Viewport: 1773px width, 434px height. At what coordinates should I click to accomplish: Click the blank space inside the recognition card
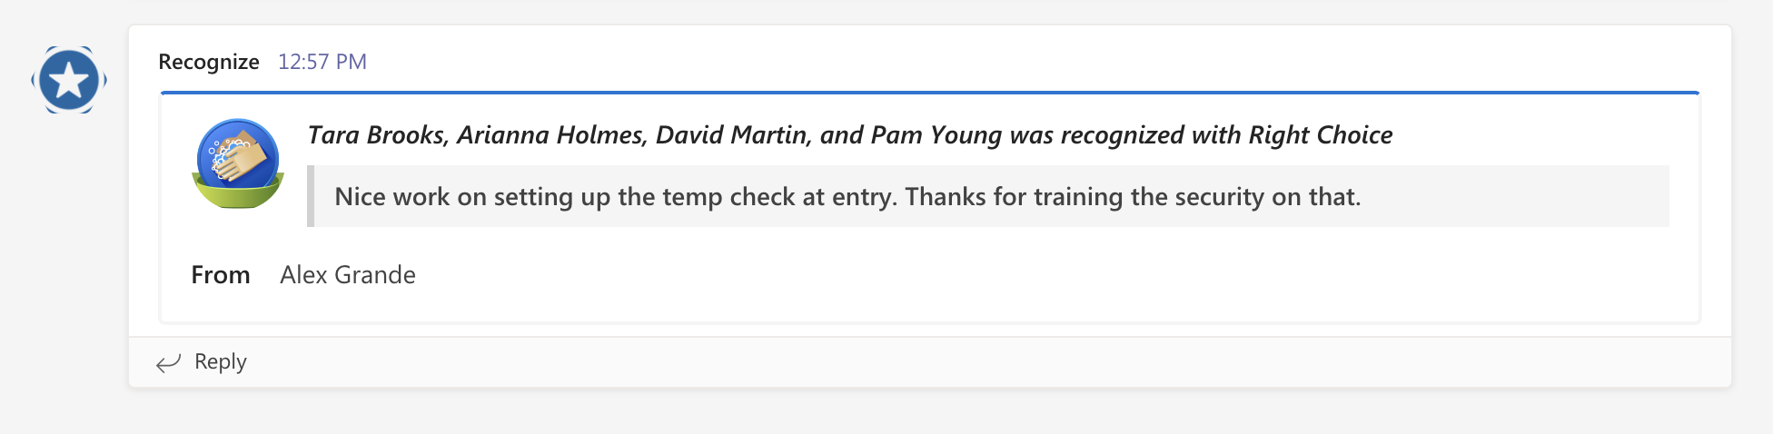coord(999,277)
